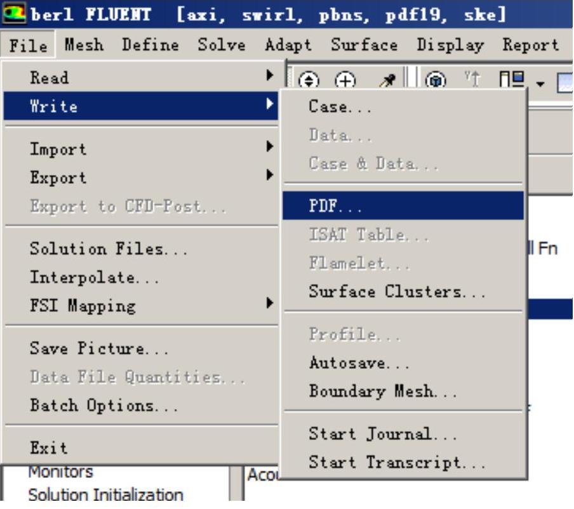
Task: Click the fit-to-window cube icon
Action: point(435,80)
